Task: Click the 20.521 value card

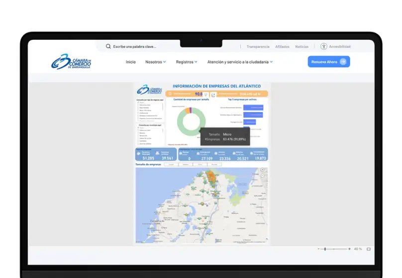Action: point(242,158)
